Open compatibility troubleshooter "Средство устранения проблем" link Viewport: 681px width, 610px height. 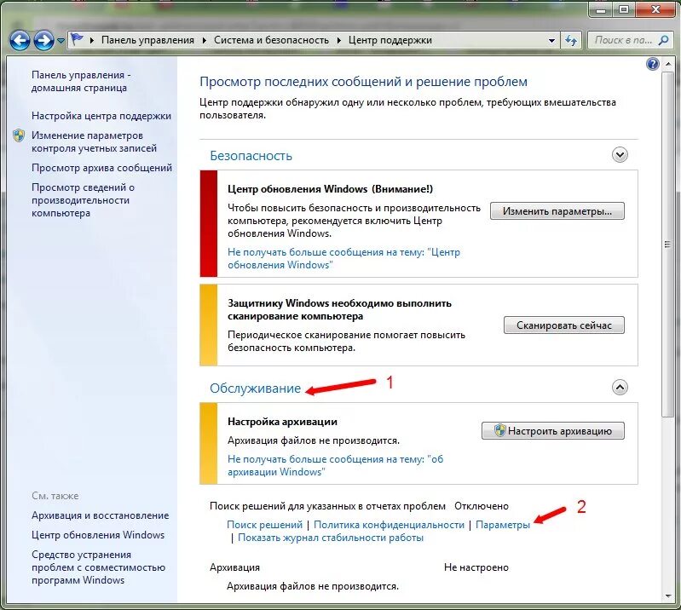98,567
